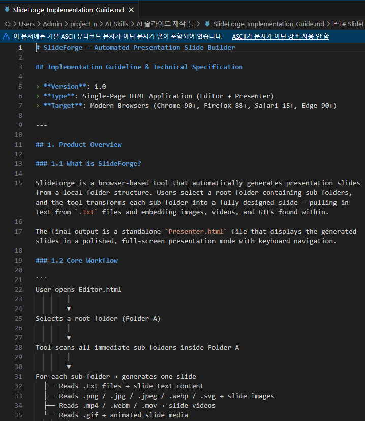This screenshot has height=421, width=365.
Task: Click the '**Version**: 1.0' line
Action: (71, 86)
